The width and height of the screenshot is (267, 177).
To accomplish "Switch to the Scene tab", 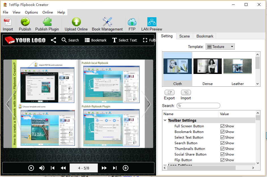I will [184, 36].
